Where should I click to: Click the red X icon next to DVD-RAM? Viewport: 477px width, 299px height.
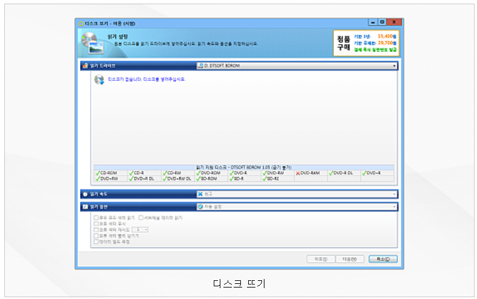pos(298,173)
